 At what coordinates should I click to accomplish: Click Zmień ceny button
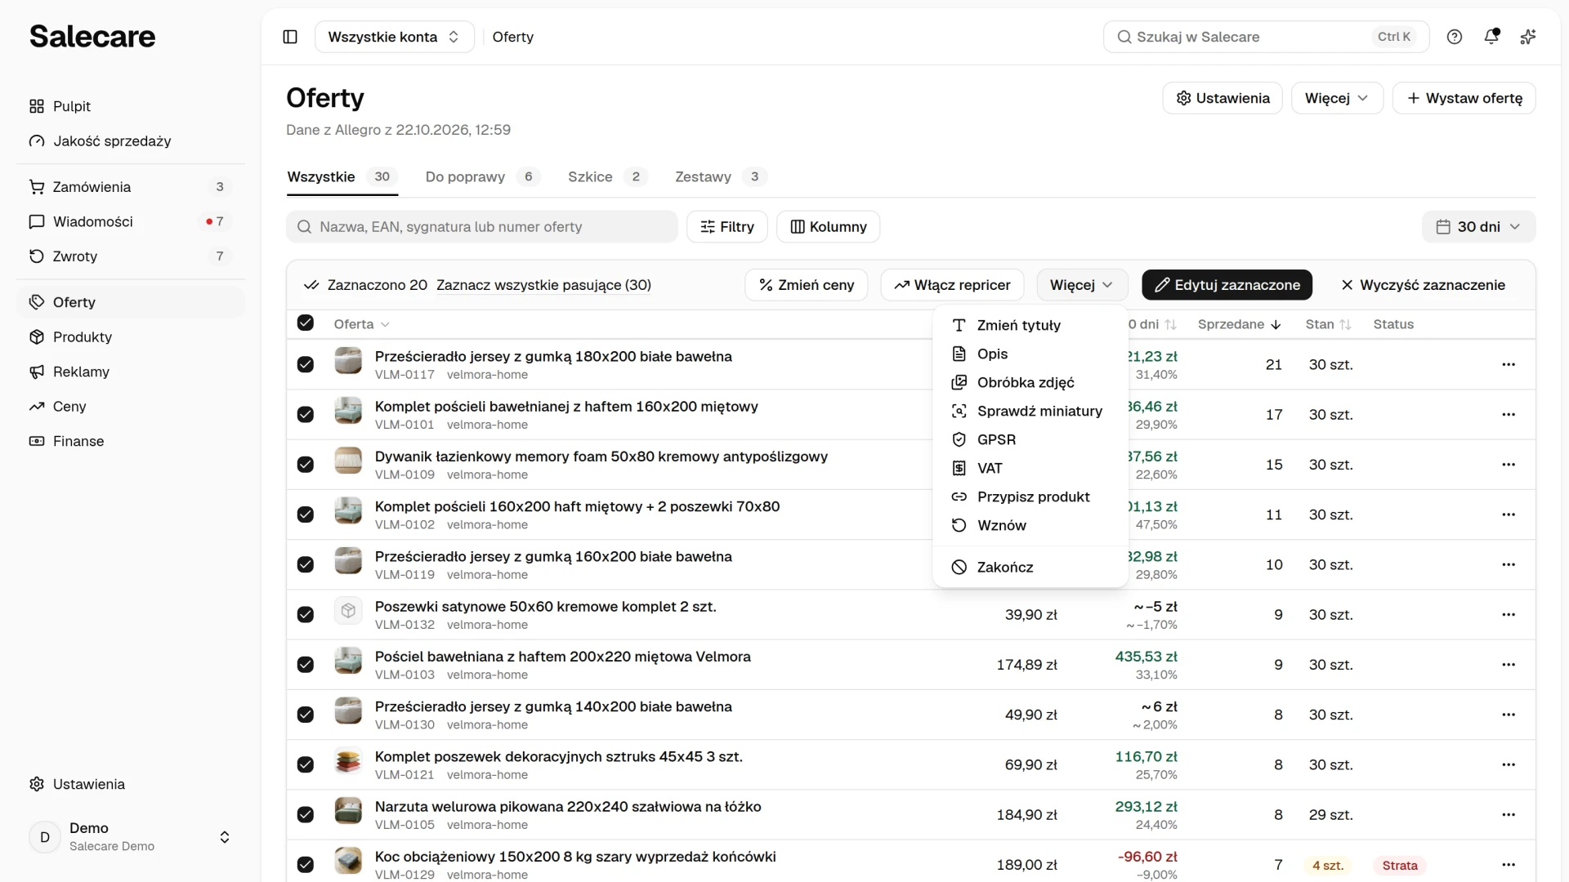(806, 285)
